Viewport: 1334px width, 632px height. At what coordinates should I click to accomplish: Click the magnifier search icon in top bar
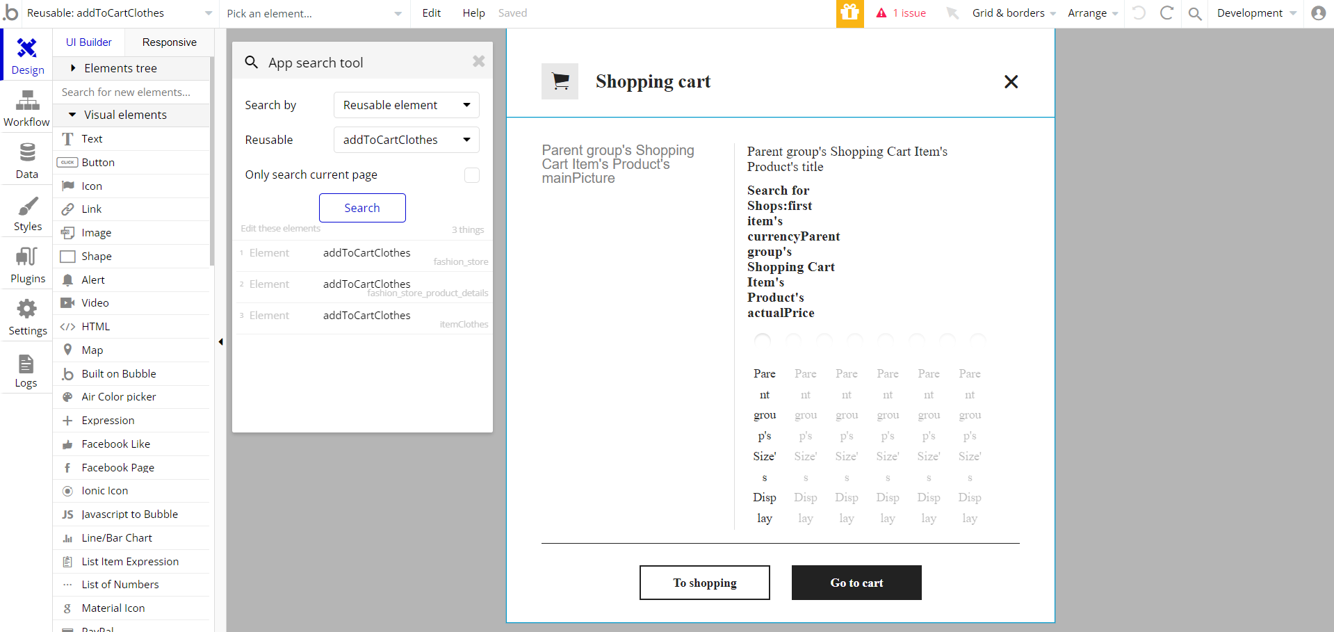coord(1195,13)
